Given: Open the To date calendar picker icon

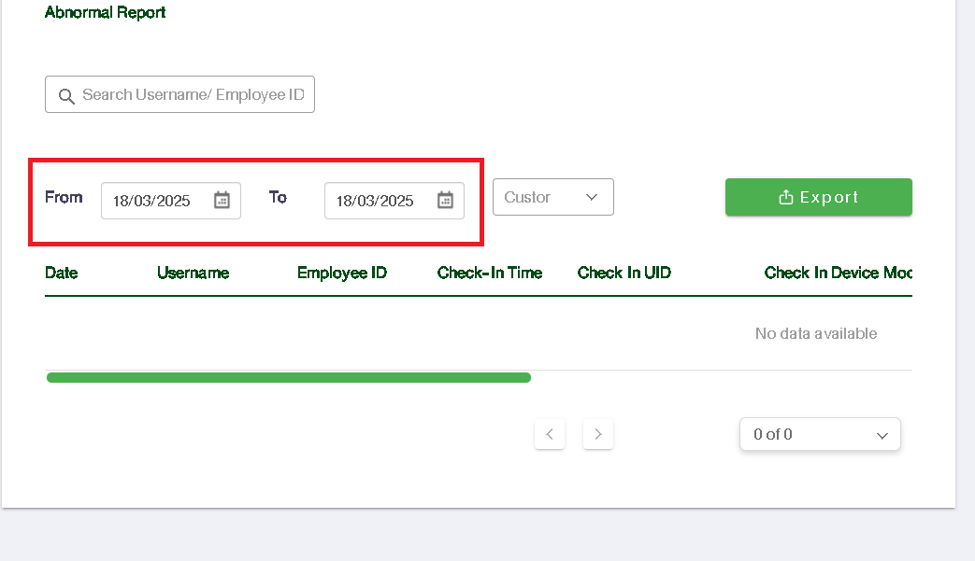Looking at the screenshot, I should click(x=445, y=200).
